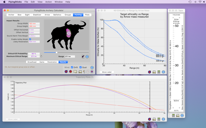Toggle Enable Ashby Model checkbox

(x=30, y=39)
